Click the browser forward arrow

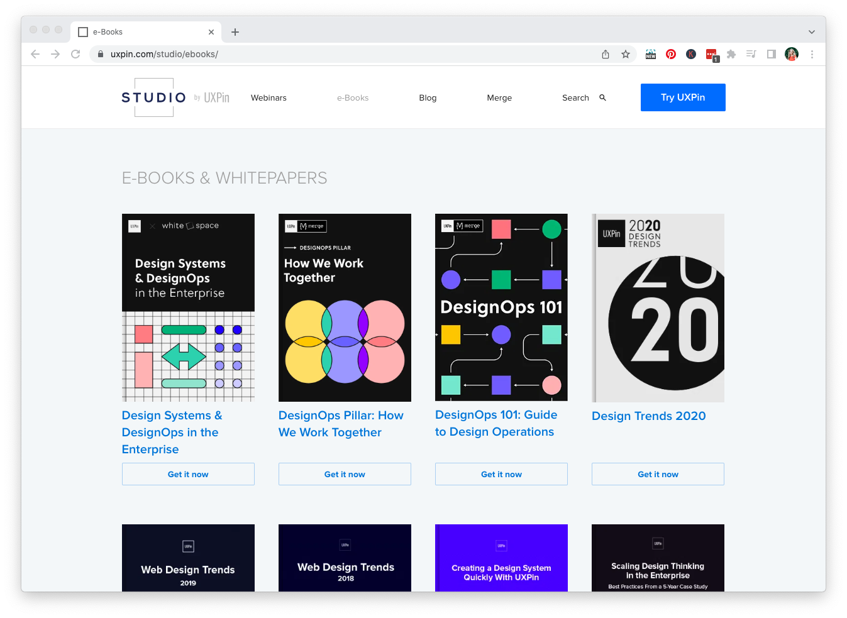coord(55,54)
